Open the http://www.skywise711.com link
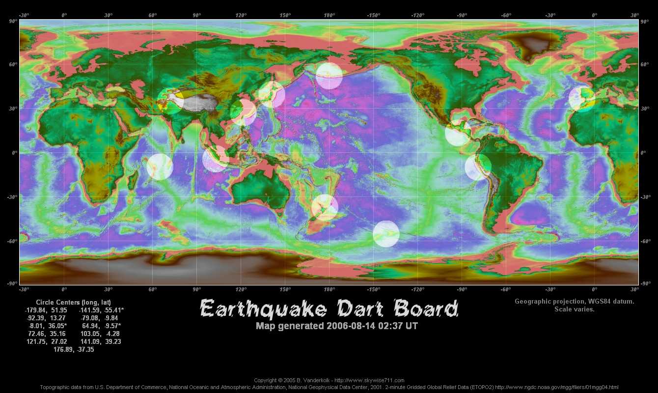Viewport: 658px width, 393px height. coord(370,380)
